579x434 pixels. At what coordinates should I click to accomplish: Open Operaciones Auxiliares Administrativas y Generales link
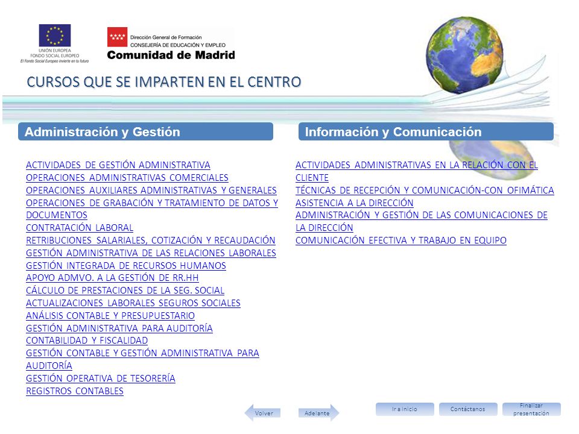coord(151,190)
